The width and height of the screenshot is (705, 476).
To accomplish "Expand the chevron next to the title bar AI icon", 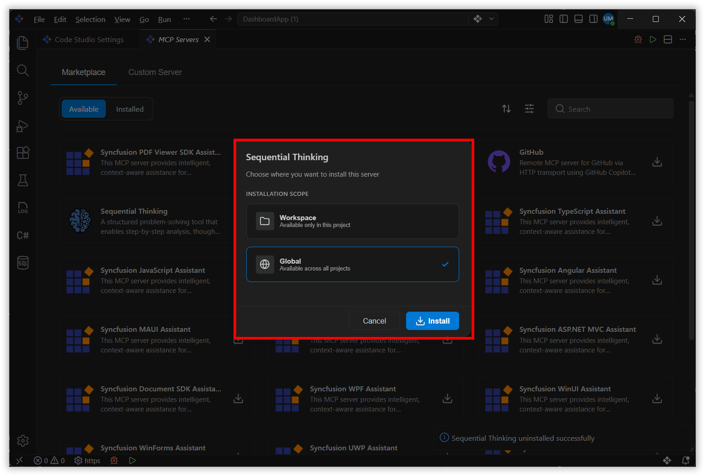I will [491, 19].
